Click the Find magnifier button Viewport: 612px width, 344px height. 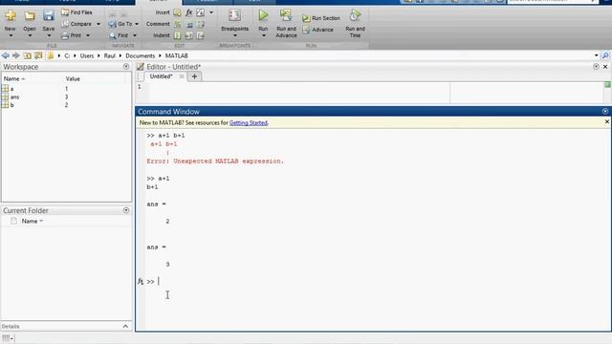(x=119, y=35)
